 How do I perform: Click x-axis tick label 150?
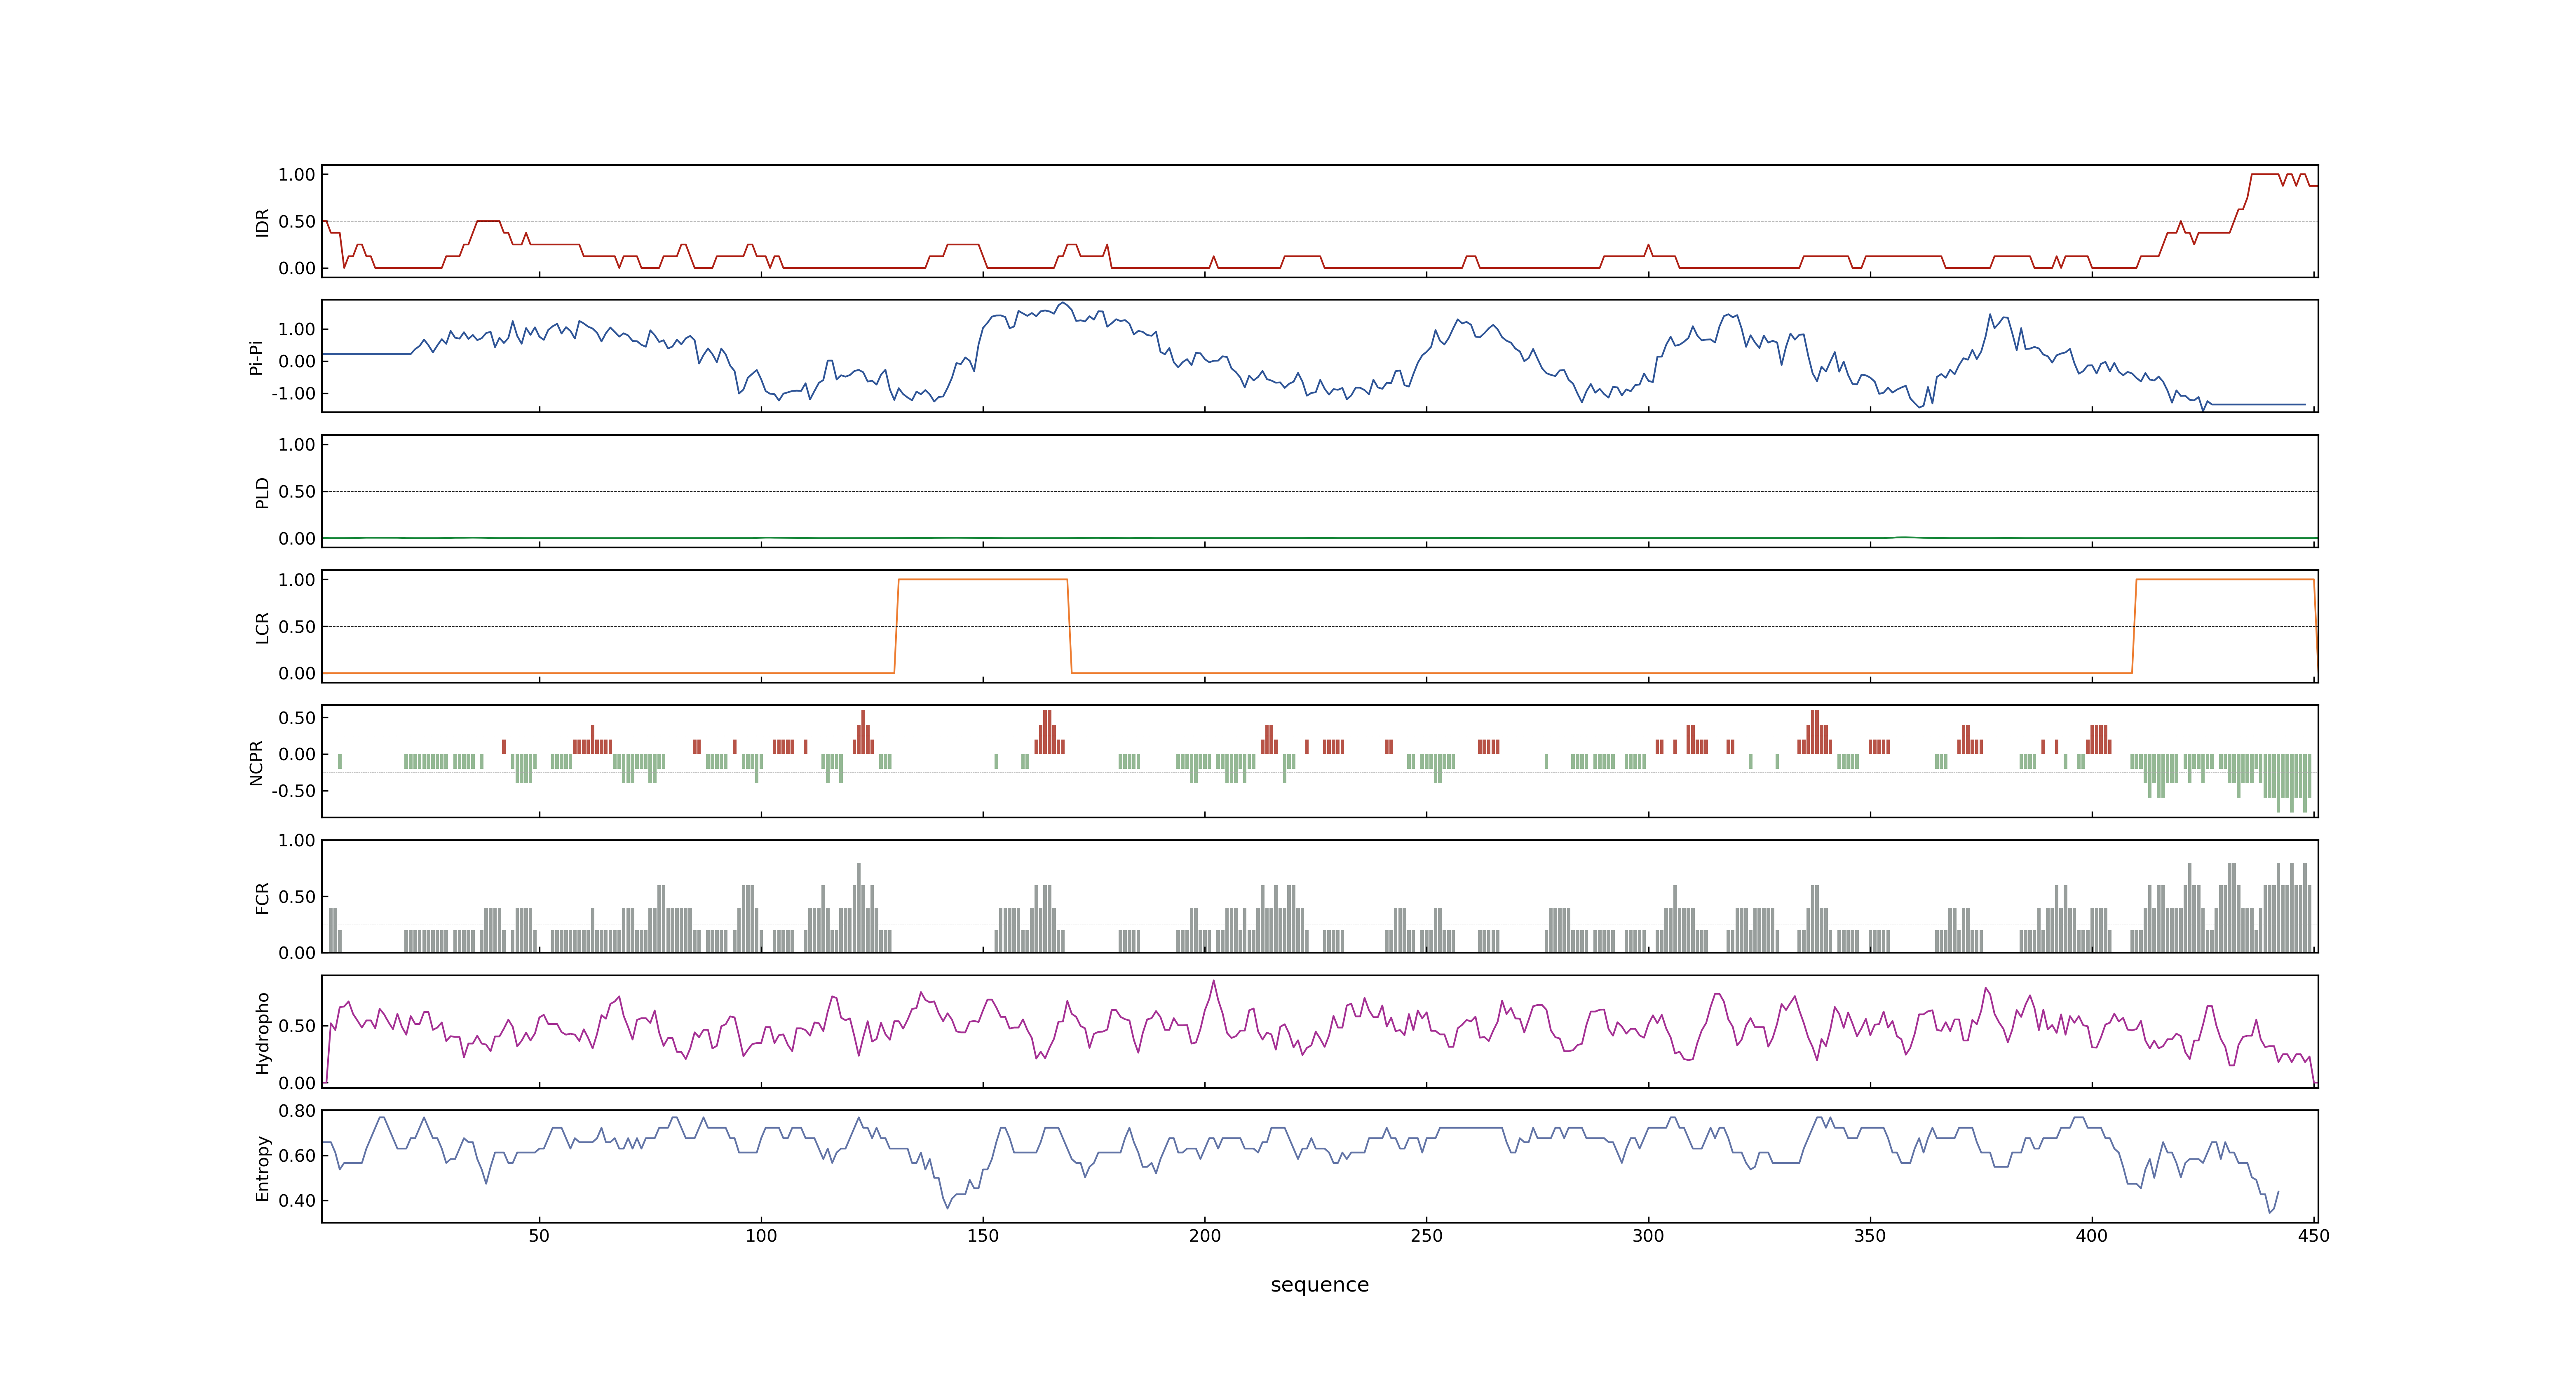(983, 1236)
